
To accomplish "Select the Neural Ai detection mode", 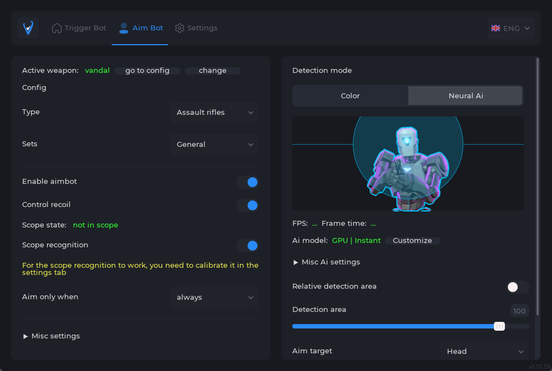I will pyautogui.click(x=465, y=96).
